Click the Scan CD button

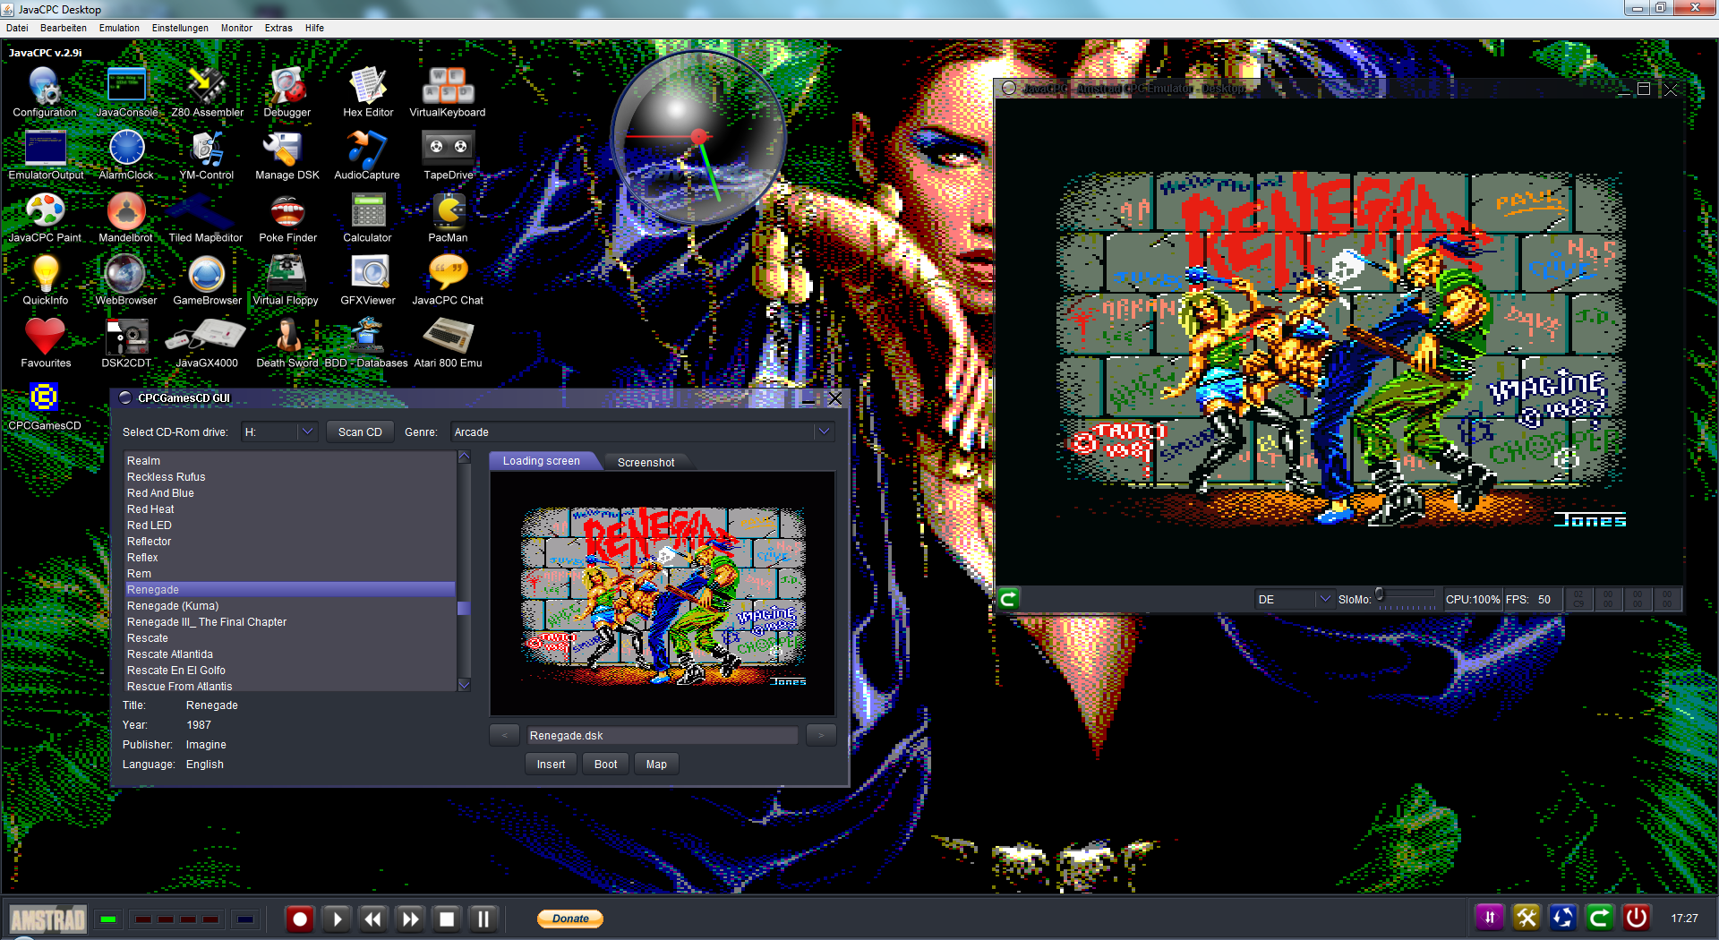pyautogui.click(x=360, y=432)
